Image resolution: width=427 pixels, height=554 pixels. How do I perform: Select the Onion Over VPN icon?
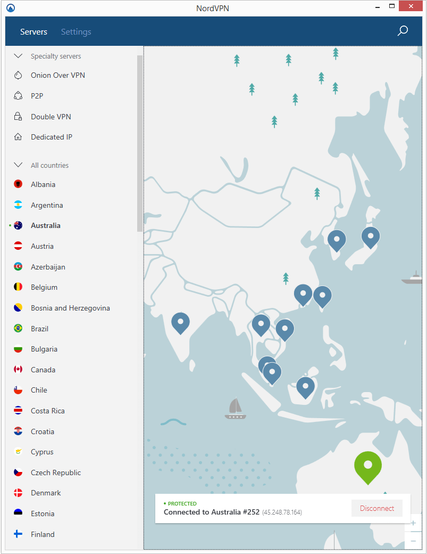pyautogui.click(x=18, y=75)
